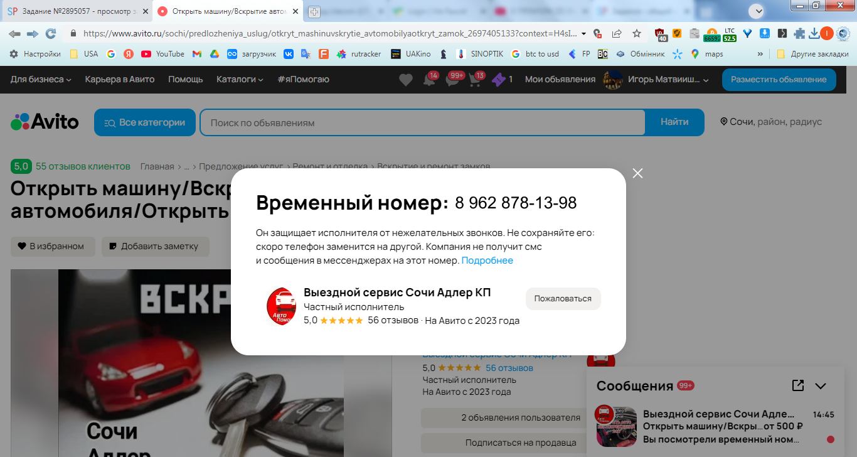Click the address bar URL

(330, 33)
